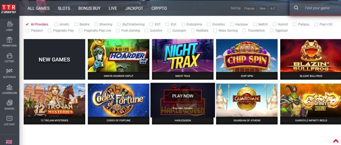Enable the NetEnt provider checkbox
The height and width of the screenshot is (145, 341).
pos(255,24)
